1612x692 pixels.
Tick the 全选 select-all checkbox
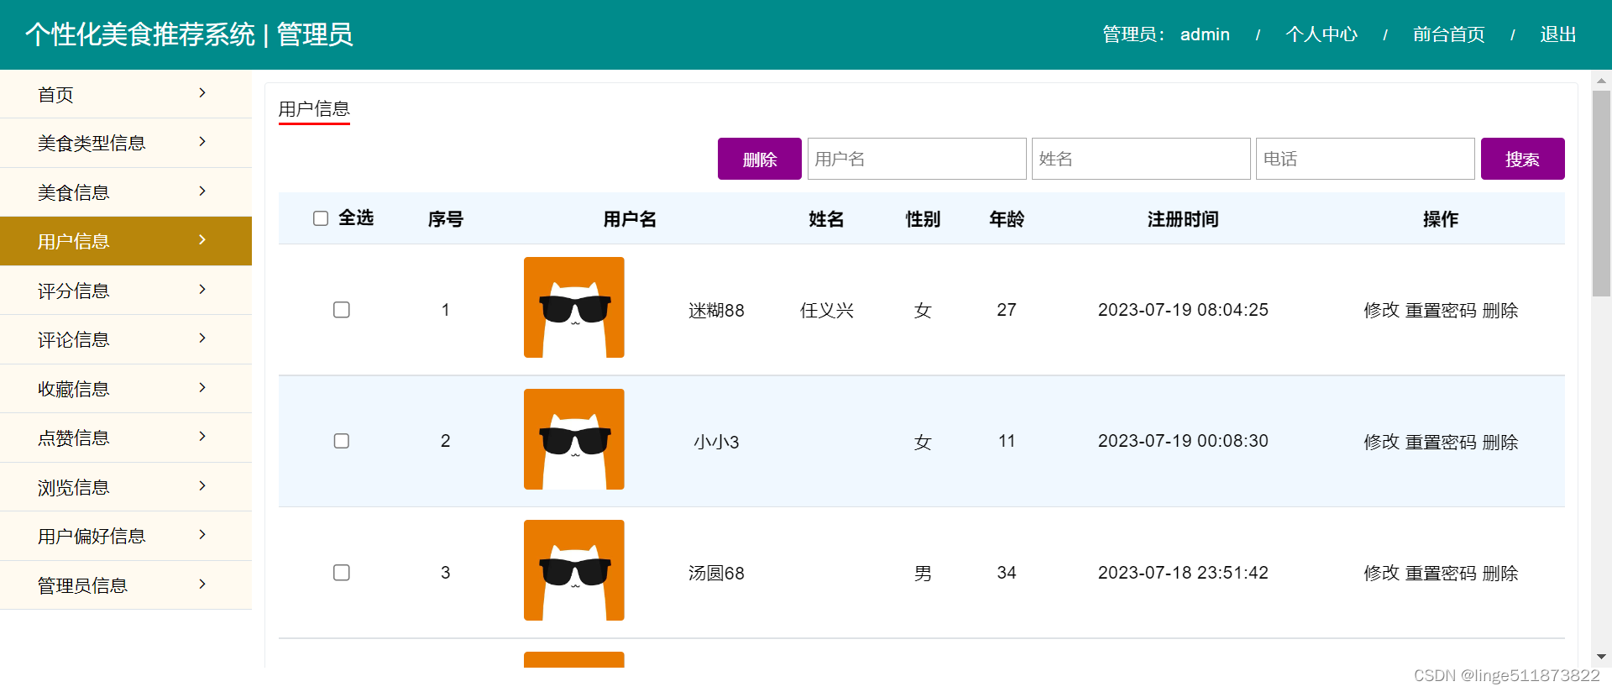click(x=321, y=218)
